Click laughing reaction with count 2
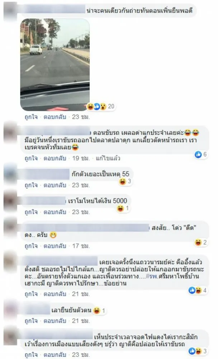 [x=201, y=242]
